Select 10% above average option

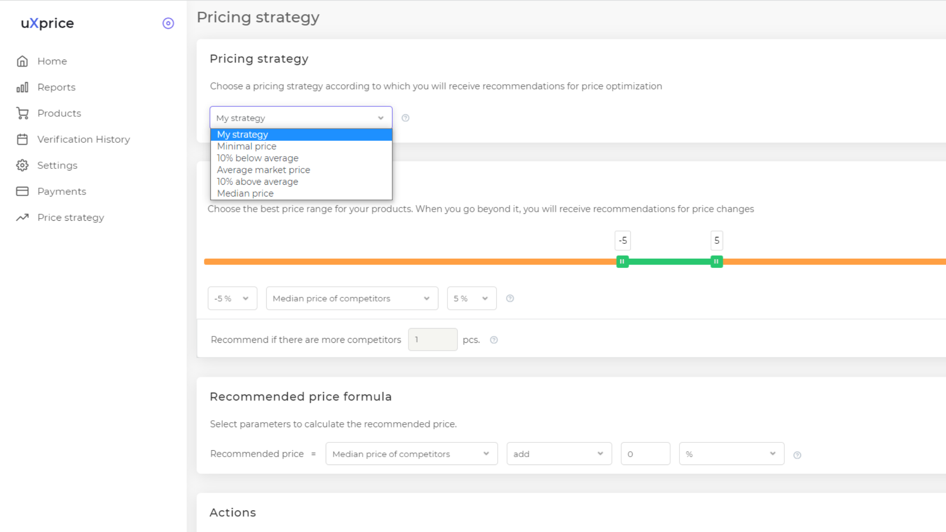[301, 182]
